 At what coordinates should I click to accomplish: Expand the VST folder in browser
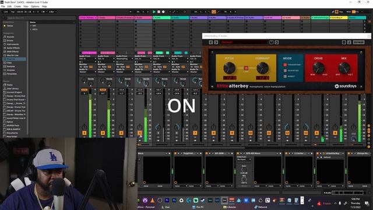[31, 26]
